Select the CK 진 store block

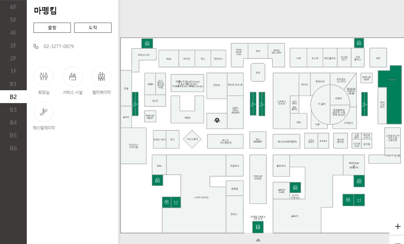point(155,101)
